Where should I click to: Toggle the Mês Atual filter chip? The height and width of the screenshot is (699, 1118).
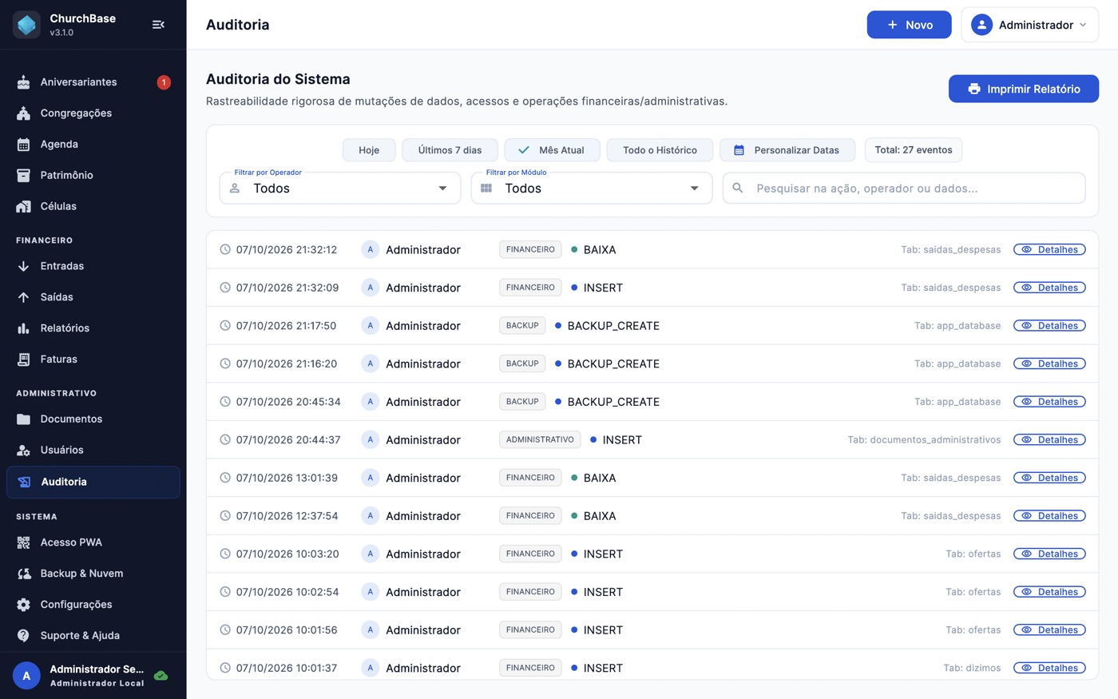[552, 150]
